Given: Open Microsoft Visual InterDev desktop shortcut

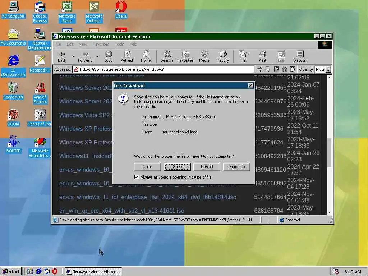Looking at the screenshot, I should (40, 147).
